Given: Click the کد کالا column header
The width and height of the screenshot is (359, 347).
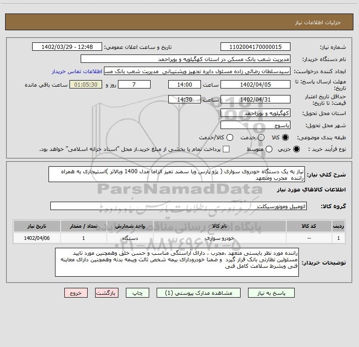Looking at the screenshot, I should click(x=309, y=226).
